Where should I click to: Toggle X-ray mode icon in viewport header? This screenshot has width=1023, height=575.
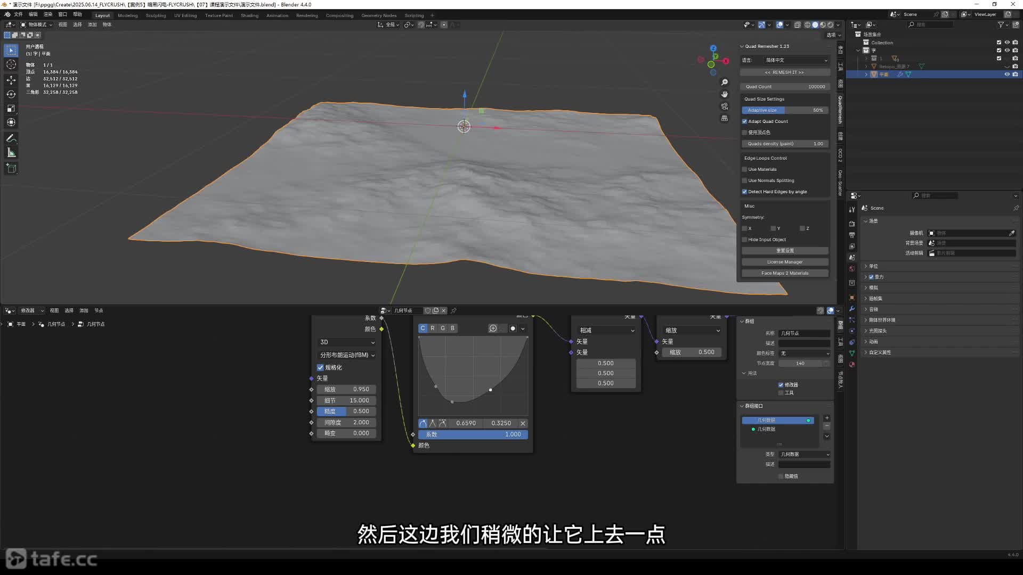coord(798,24)
